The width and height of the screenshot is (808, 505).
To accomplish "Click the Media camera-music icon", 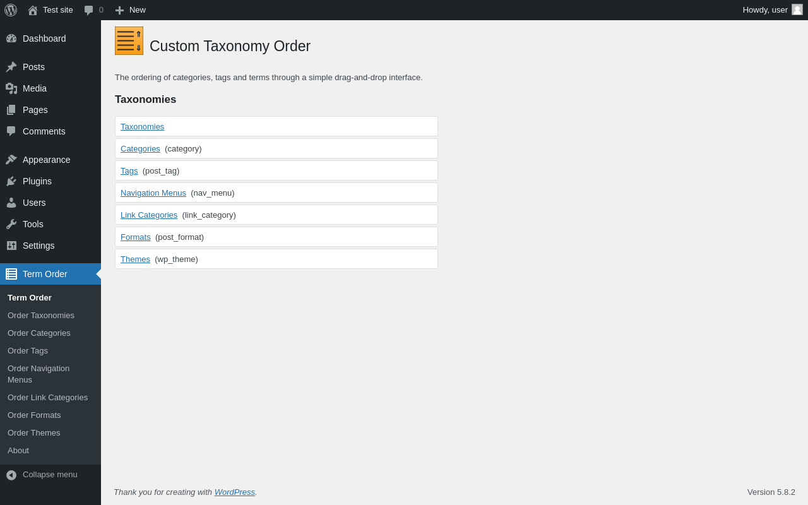I will [11, 88].
